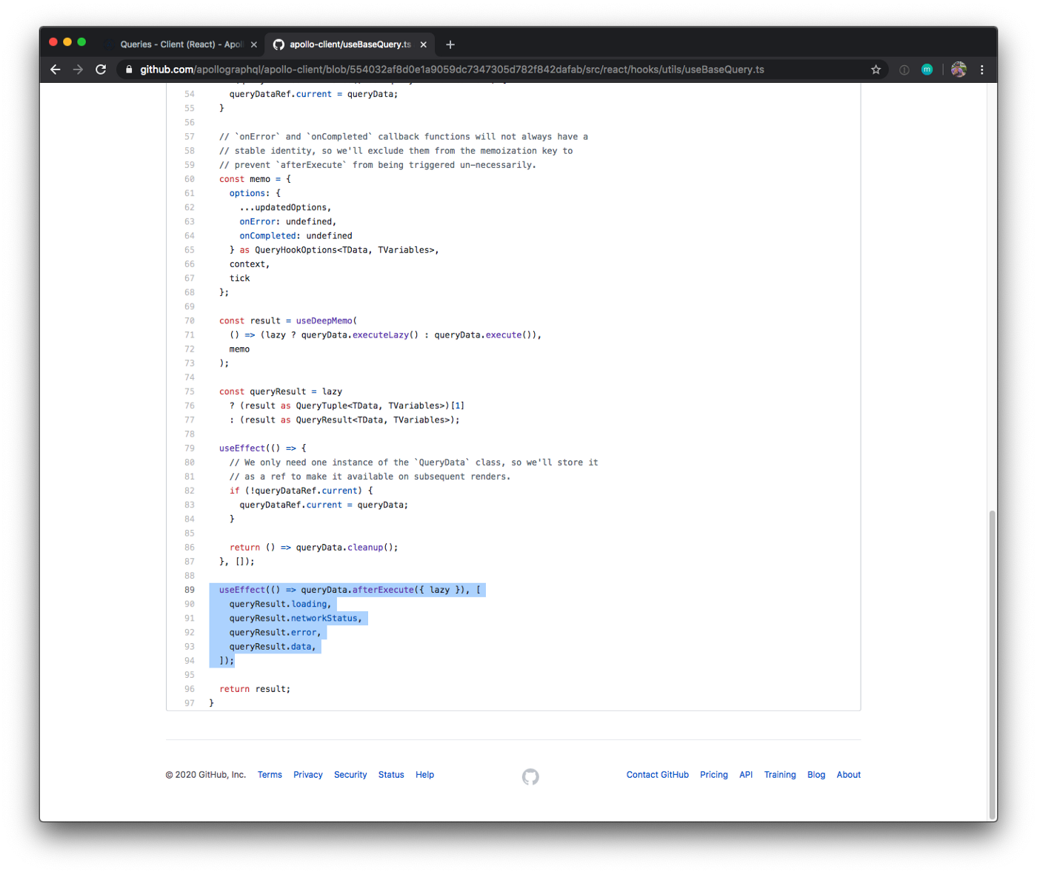This screenshot has height=874, width=1037.
Task: Click 'onError: undefined' on line 63
Action: pos(286,222)
